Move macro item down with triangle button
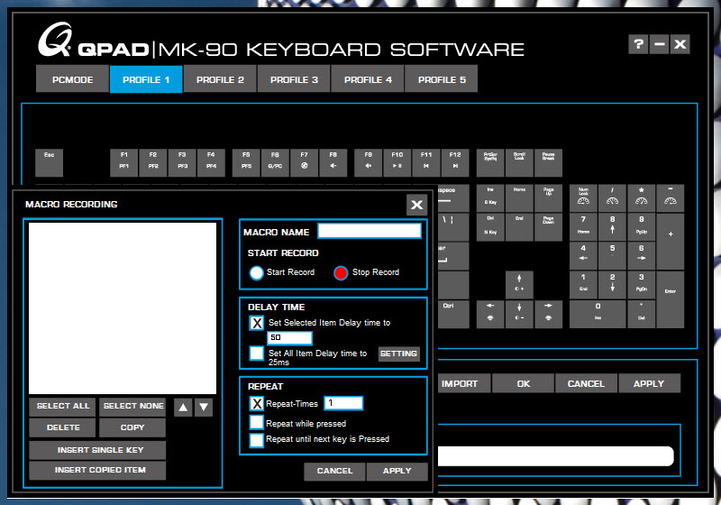The width and height of the screenshot is (721, 505). (204, 407)
